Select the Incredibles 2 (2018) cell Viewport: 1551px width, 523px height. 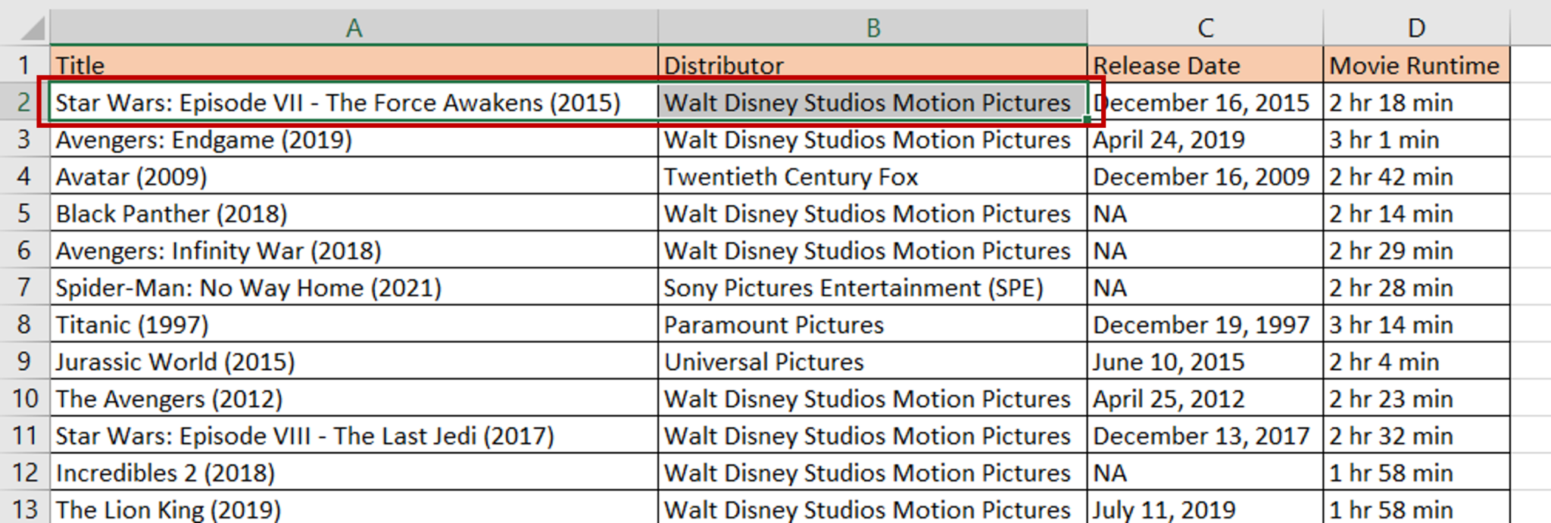[x=354, y=473]
